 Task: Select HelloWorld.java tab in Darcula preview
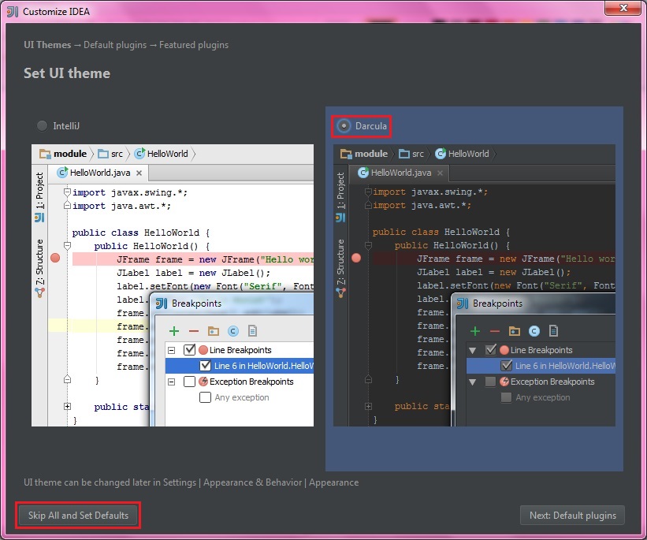pyautogui.click(x=399, y=173)
